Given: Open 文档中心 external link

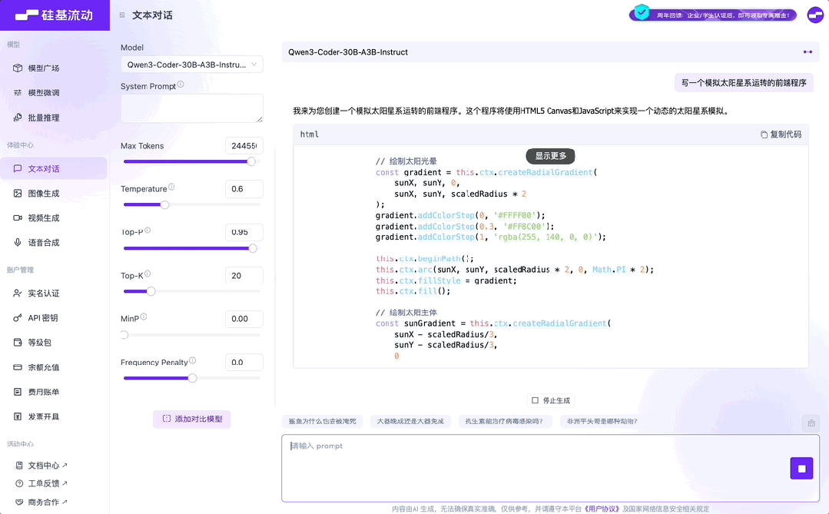Looking at the screenshot, I should click(x=41, y=466).
